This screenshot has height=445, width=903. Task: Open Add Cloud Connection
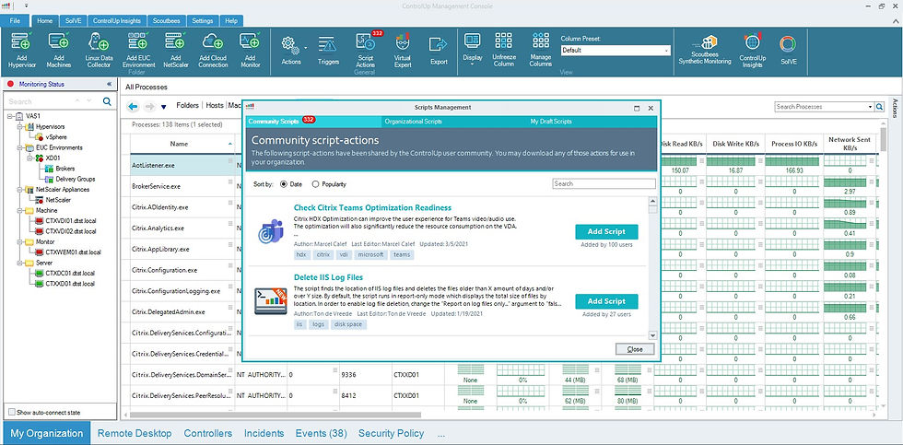pyautogui.click(x=213, y=50)
